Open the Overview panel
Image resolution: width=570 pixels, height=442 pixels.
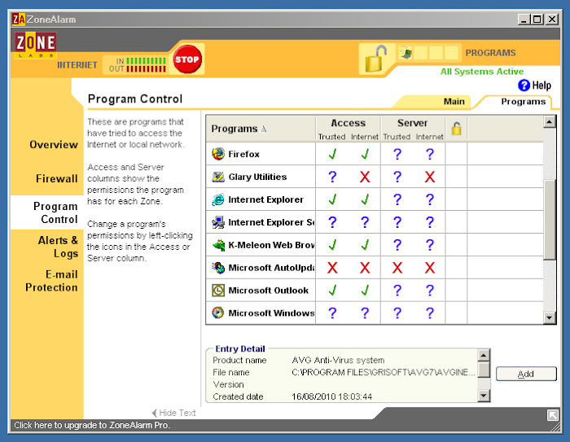(54, 145)
